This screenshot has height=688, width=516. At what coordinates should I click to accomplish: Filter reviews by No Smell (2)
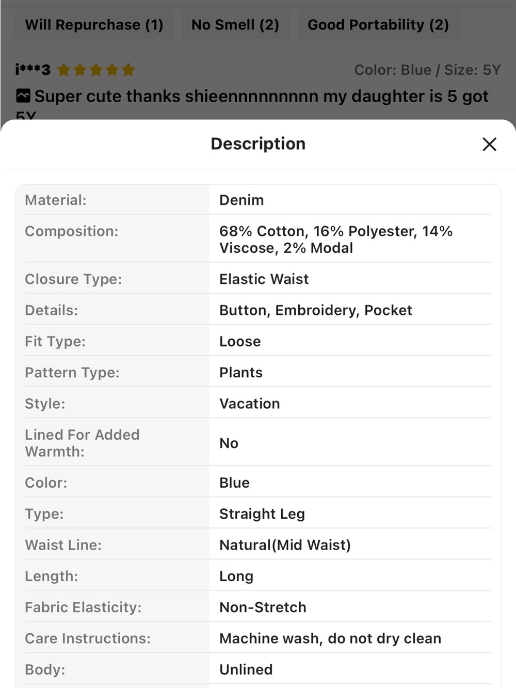[x=235, y=25]
